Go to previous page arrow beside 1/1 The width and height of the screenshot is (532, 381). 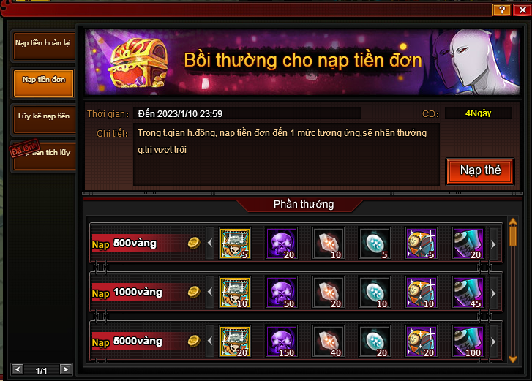[x=18, y=369]
